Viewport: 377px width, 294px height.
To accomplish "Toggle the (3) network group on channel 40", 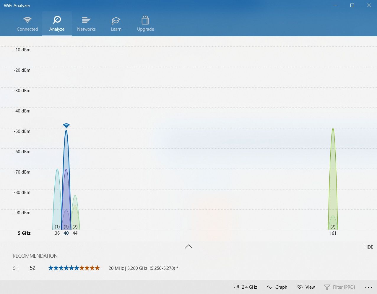I will click(66, 227).
